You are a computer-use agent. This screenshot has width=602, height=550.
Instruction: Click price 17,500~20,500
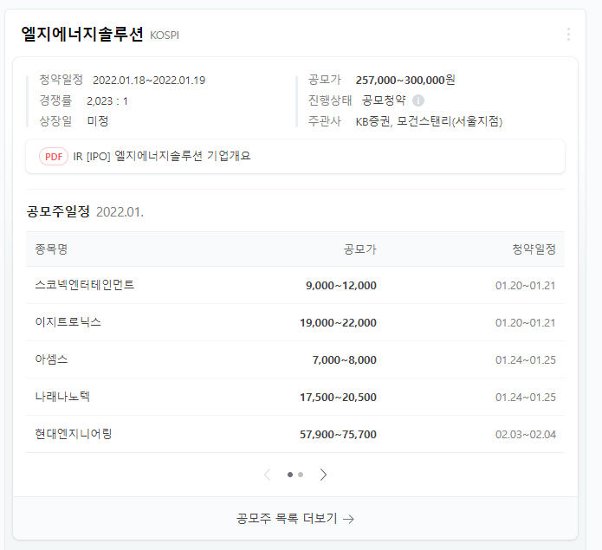coord(338,398)
